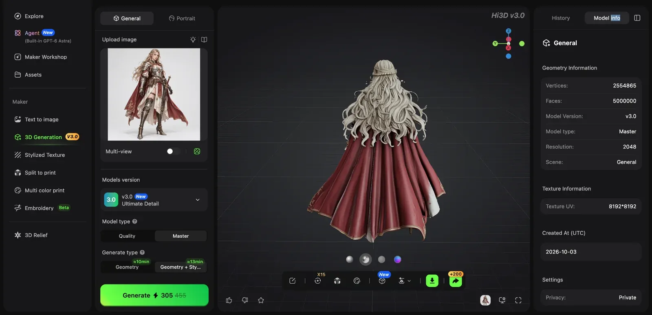Click the Generate type help question icon

pyautogui.click(x=142, y=252)
